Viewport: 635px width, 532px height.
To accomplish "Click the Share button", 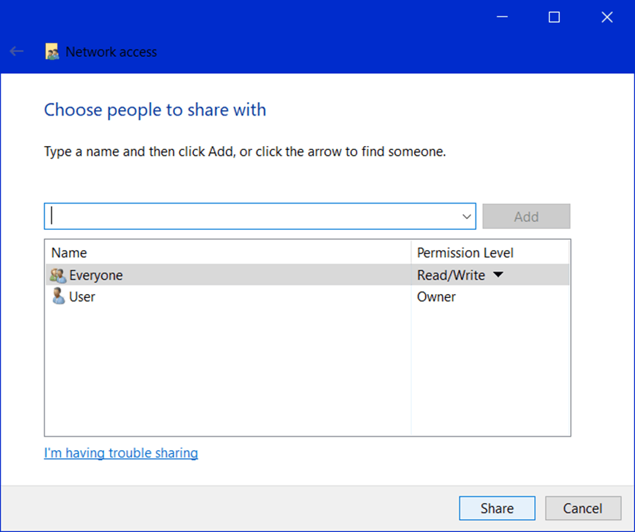I will [497, 508].
